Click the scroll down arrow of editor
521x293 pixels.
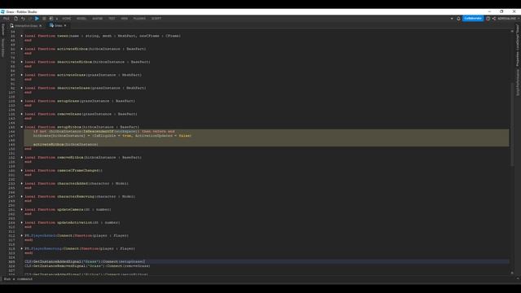pyautogui.click(x=512, y=273)
